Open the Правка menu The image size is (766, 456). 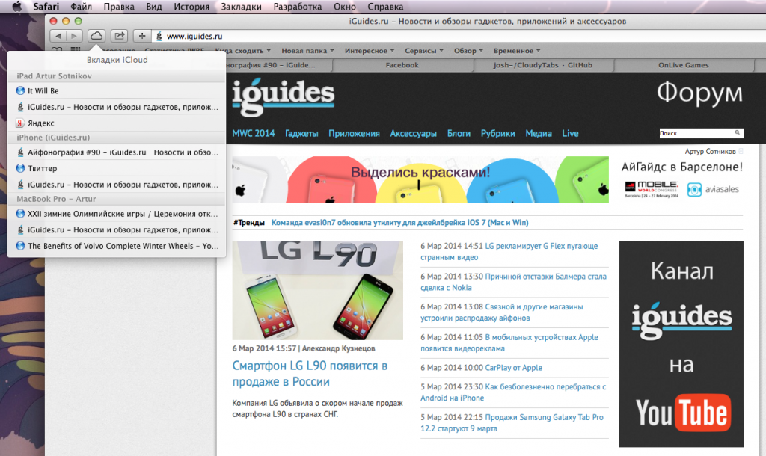[x=119, y=7]
